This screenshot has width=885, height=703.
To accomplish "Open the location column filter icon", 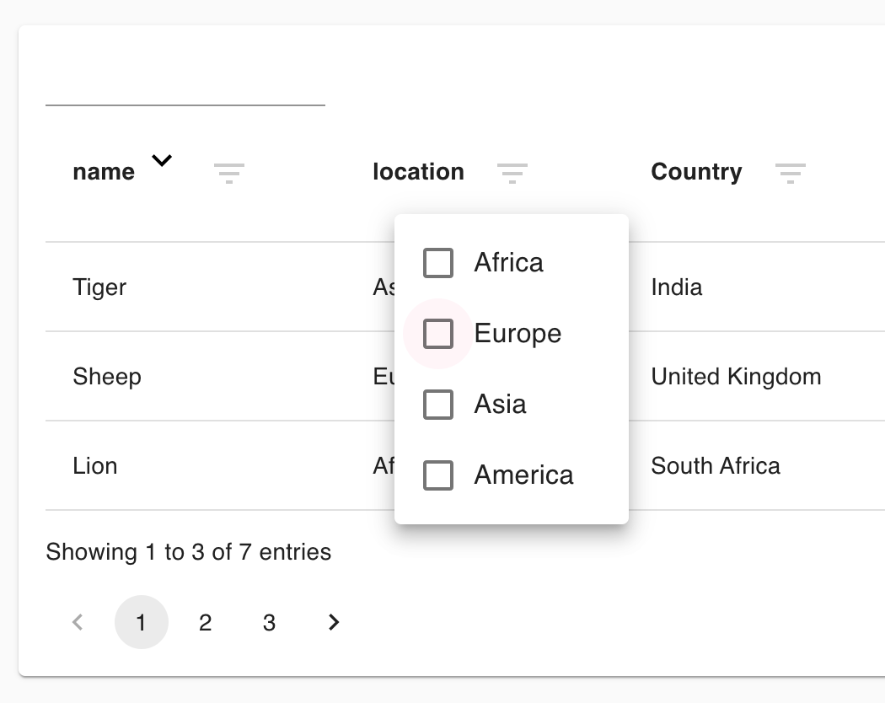I will tap(512, 173).
